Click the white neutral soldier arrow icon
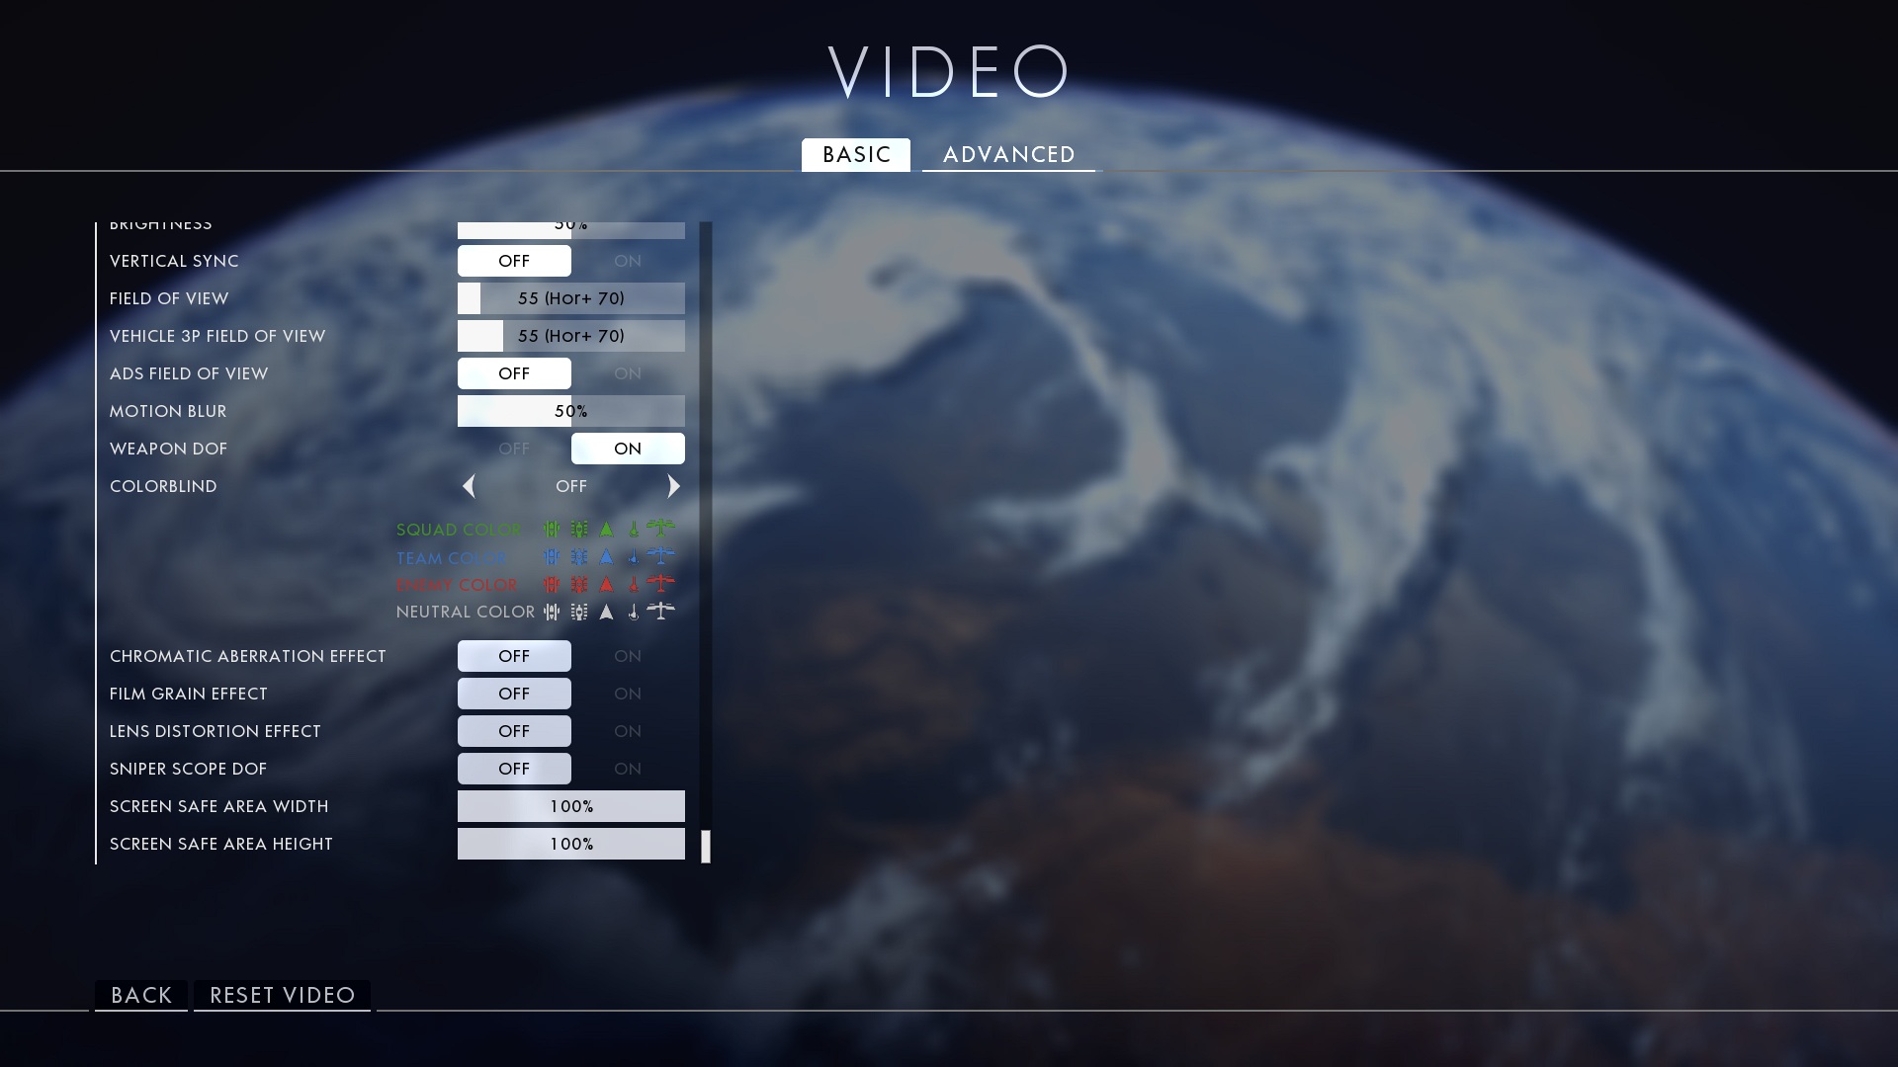Image resolution: width=1898 pixels, height=1067 pixels. click(x=607, y=613)
